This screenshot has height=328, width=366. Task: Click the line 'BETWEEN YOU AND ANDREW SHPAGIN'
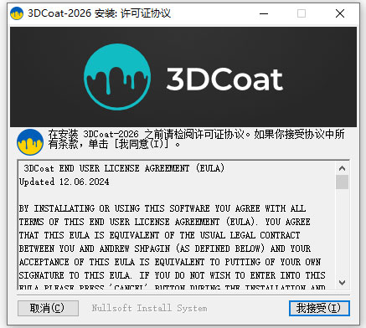tap(165, 249)
